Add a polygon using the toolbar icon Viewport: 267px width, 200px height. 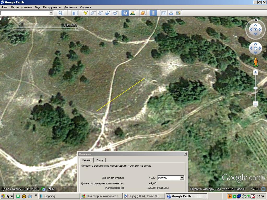tap(93, 13)
